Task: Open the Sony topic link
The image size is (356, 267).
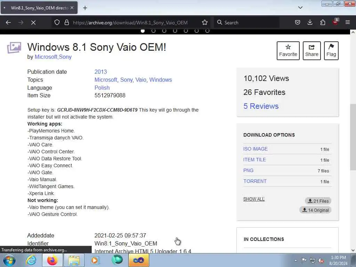Action: coord(126,80)
